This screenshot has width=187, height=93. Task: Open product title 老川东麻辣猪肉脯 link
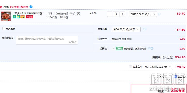[29, 13]
